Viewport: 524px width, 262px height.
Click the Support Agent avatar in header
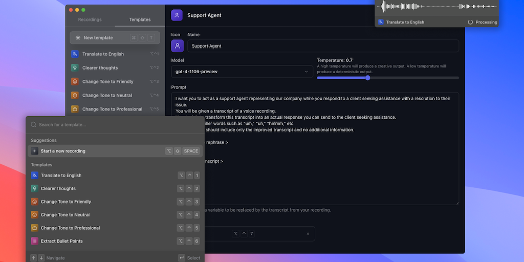tap(177, 15)
